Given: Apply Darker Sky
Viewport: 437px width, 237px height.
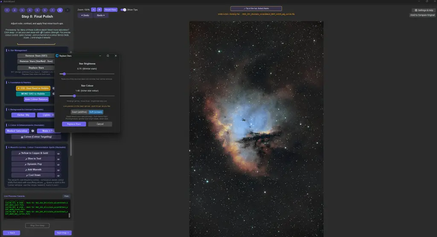Looking at the screenshot, I should pyautogui.click(x=23, y=115).
